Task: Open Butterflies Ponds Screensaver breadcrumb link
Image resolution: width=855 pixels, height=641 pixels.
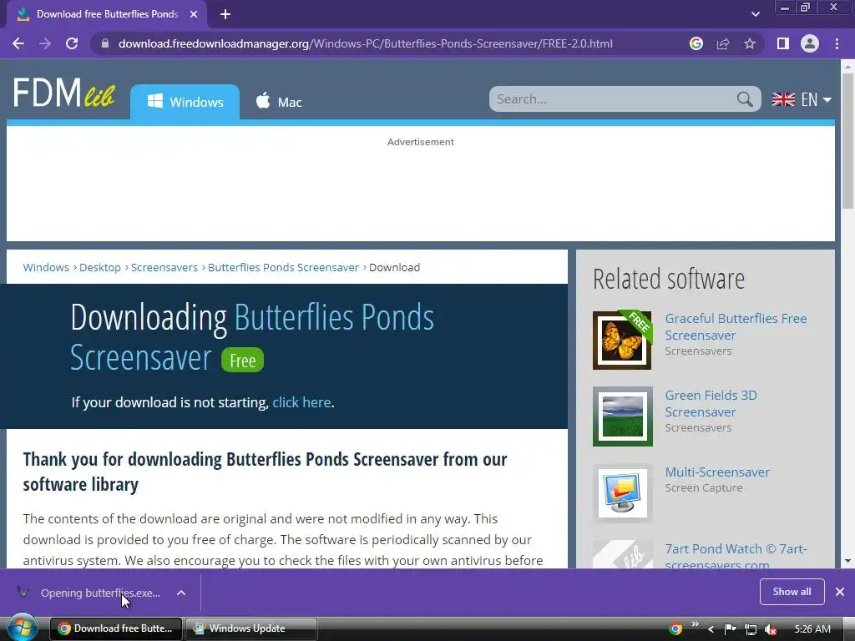Action: coord(283,268)
